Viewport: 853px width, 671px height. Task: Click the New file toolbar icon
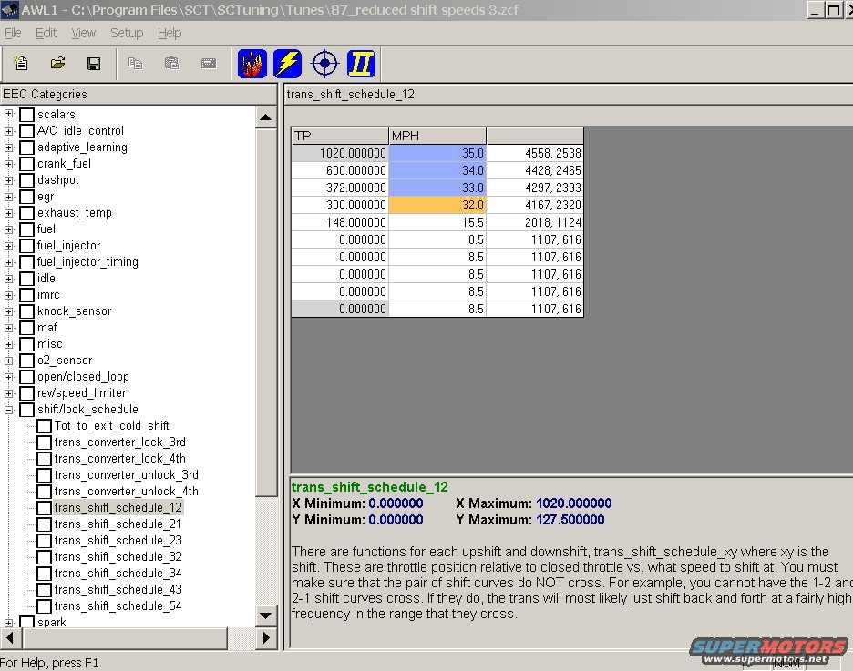tap(21, 64)
